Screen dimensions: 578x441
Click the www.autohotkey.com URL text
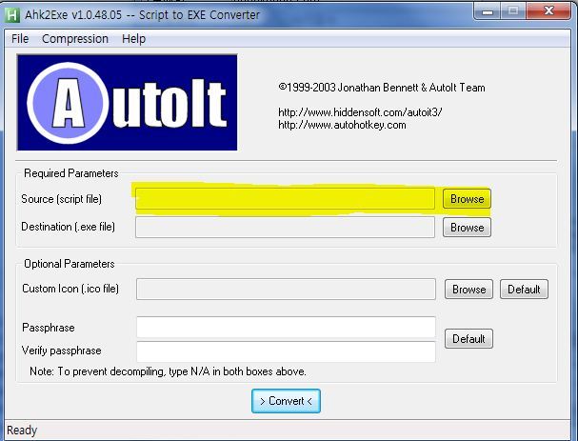342,125
